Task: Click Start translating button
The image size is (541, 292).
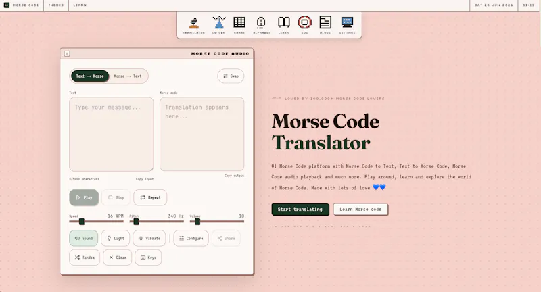Action: [x=300, y=210]
